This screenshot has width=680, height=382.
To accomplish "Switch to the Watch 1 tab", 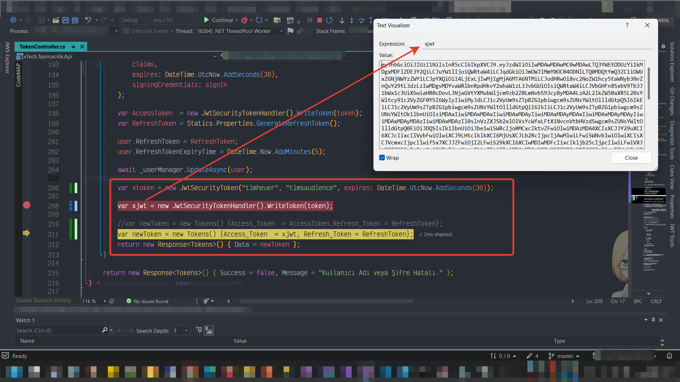I will (25, 320).
